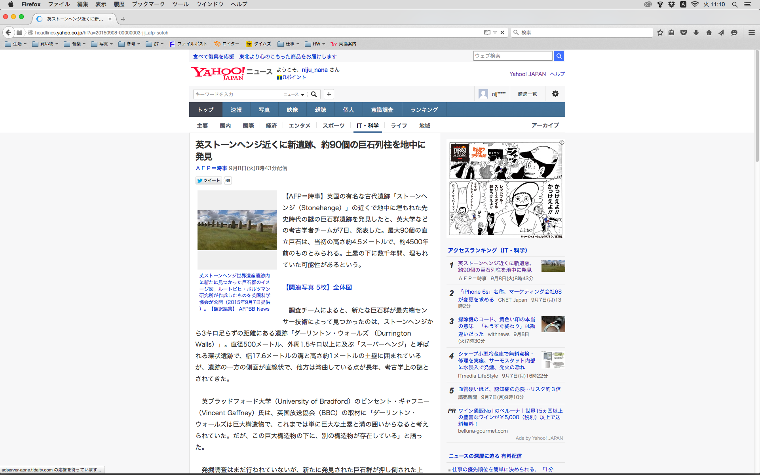This screenshot has height=475, width=760.
Task: Open the ツイート tweet button
Action: tap(209, 180)
